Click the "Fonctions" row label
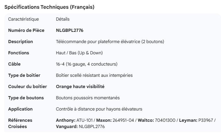The width and height of the screenshot is (221, 133). click(18, 53)
